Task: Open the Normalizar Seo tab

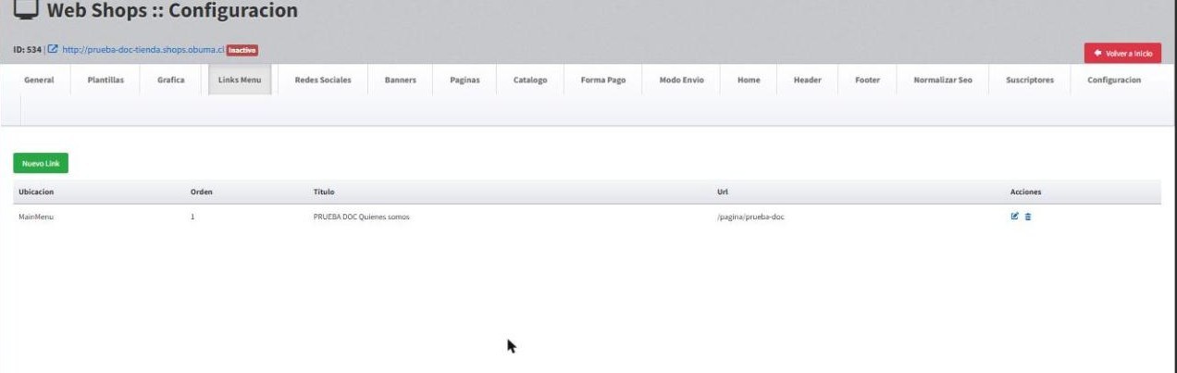Action: tap(943, 80)
